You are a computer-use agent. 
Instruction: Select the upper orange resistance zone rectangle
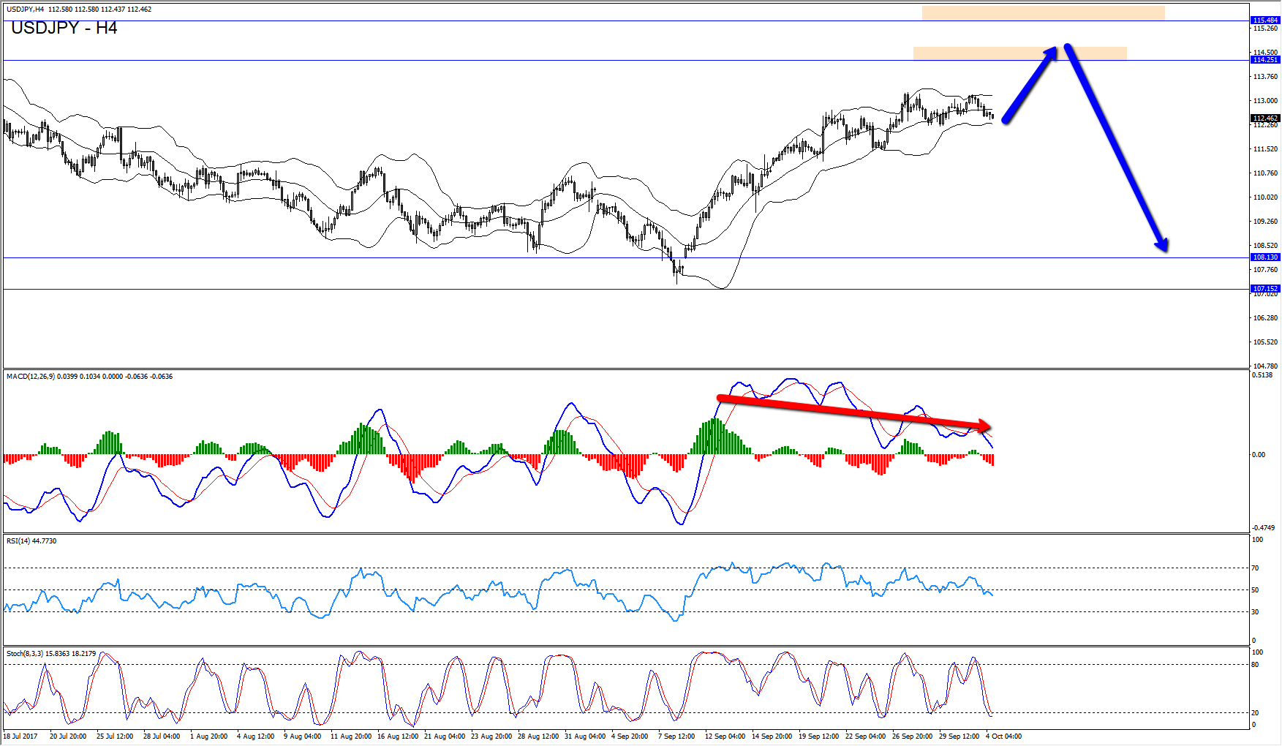[x=1043, y=12]
